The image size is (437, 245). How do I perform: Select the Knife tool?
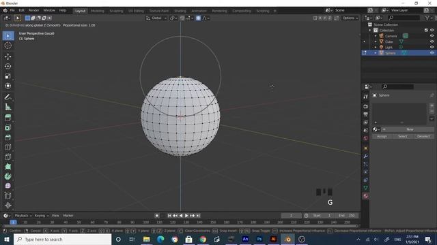[8, 157]
